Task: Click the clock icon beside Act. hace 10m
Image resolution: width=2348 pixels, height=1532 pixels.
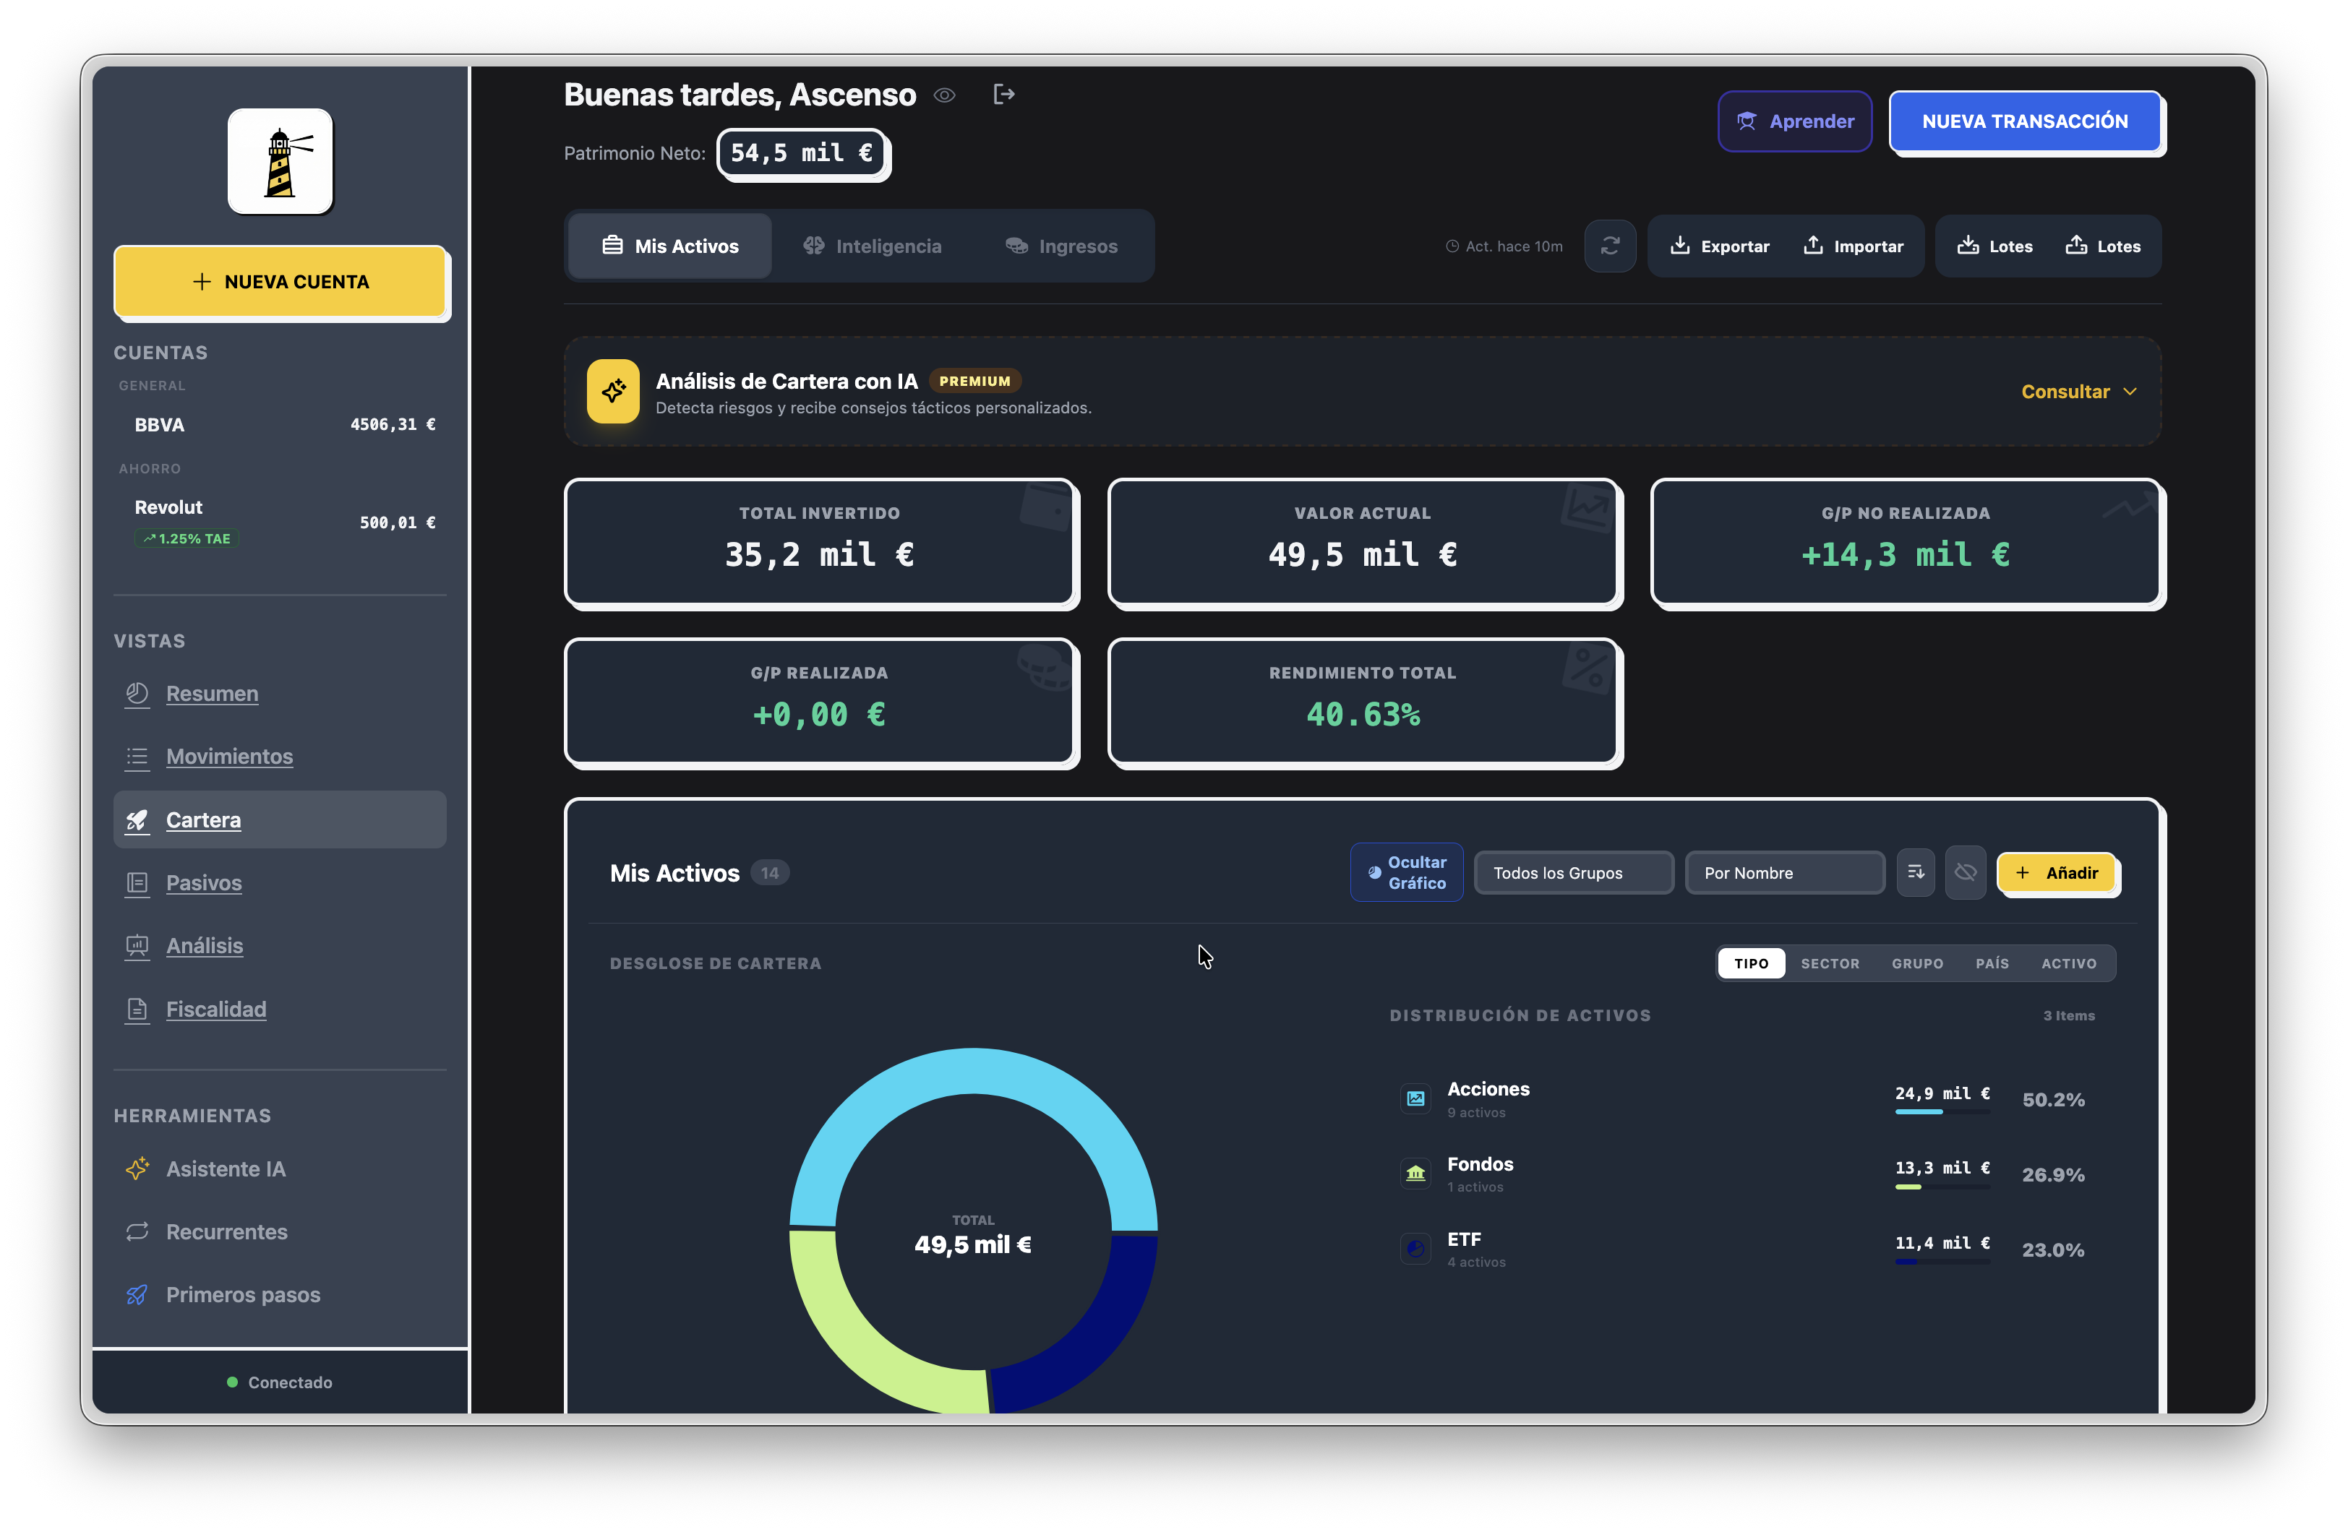Action: click(1452, 246)
